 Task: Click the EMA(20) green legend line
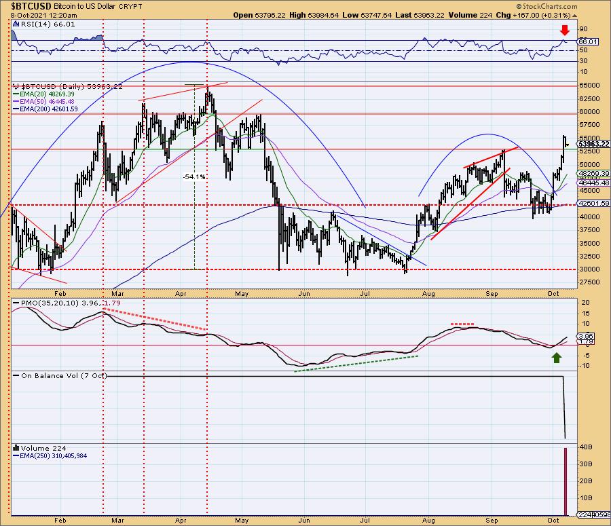pyautogui.click(x=16, y=94)
